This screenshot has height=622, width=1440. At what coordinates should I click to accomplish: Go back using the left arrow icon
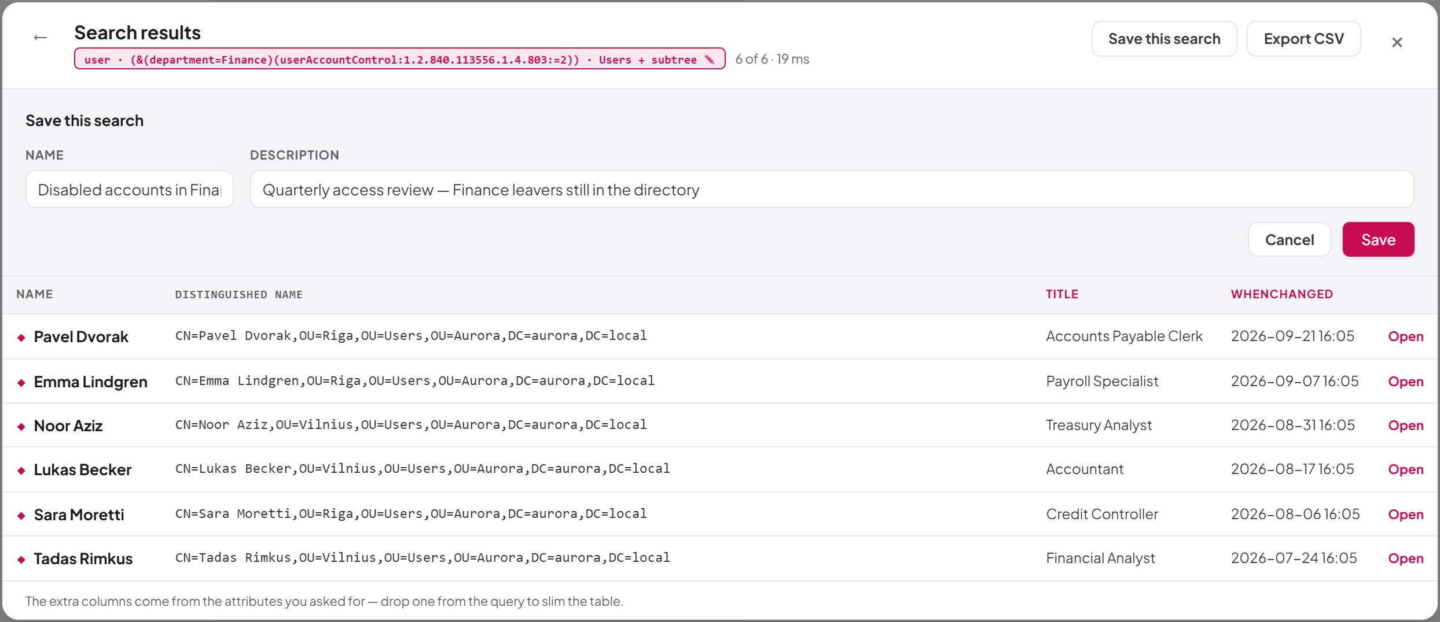[x=40, y=38]
